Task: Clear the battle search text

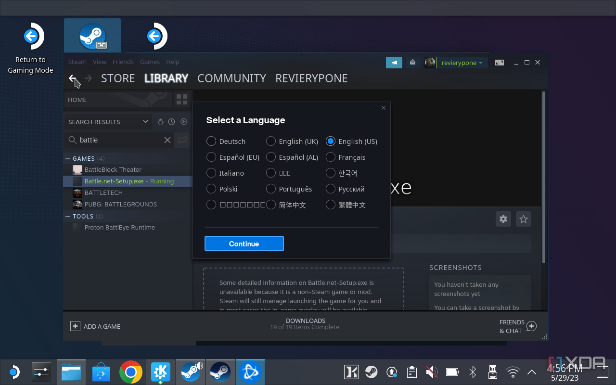Action: pyautogui.click(x=167, y=140)
